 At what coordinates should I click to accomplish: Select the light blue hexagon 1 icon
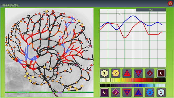tap(161, 92)
